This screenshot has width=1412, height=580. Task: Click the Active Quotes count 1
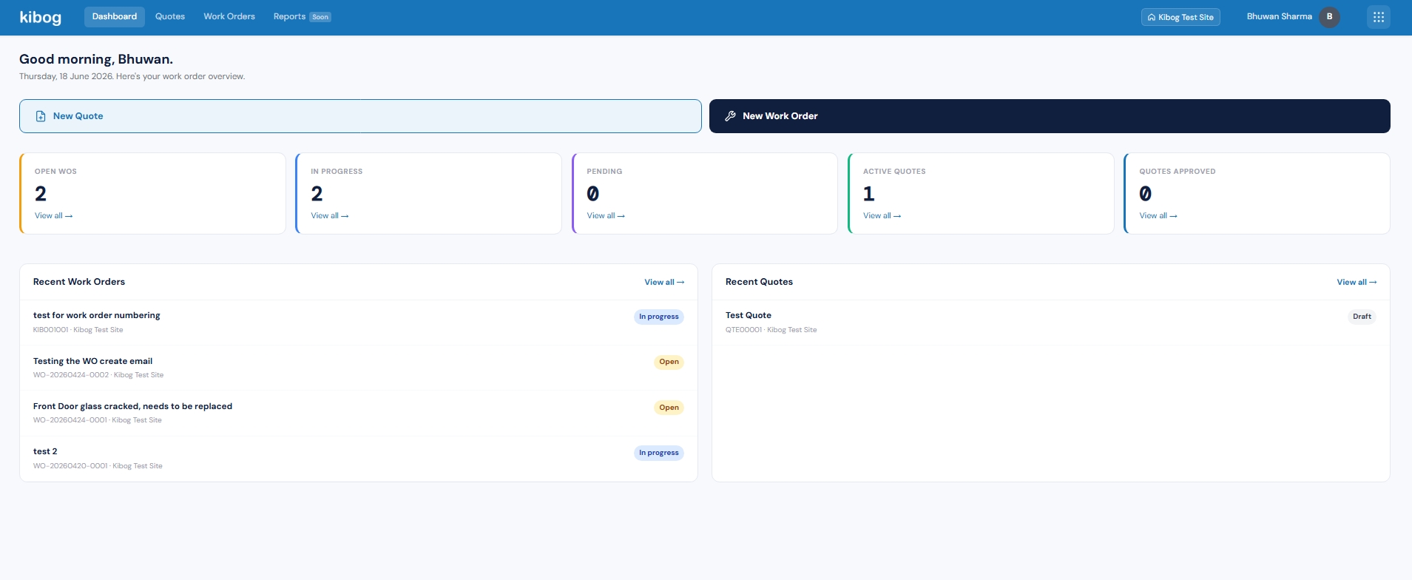coord(869,194)
